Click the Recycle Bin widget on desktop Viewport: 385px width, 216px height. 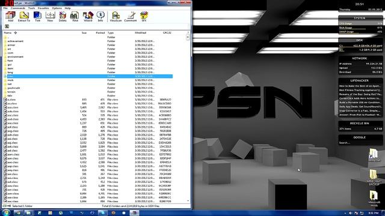tap(360, 126)
